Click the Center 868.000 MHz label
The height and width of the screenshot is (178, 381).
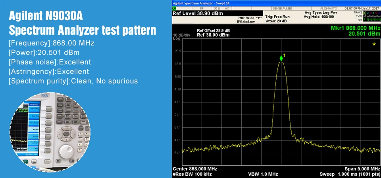[x=194, y=169]
